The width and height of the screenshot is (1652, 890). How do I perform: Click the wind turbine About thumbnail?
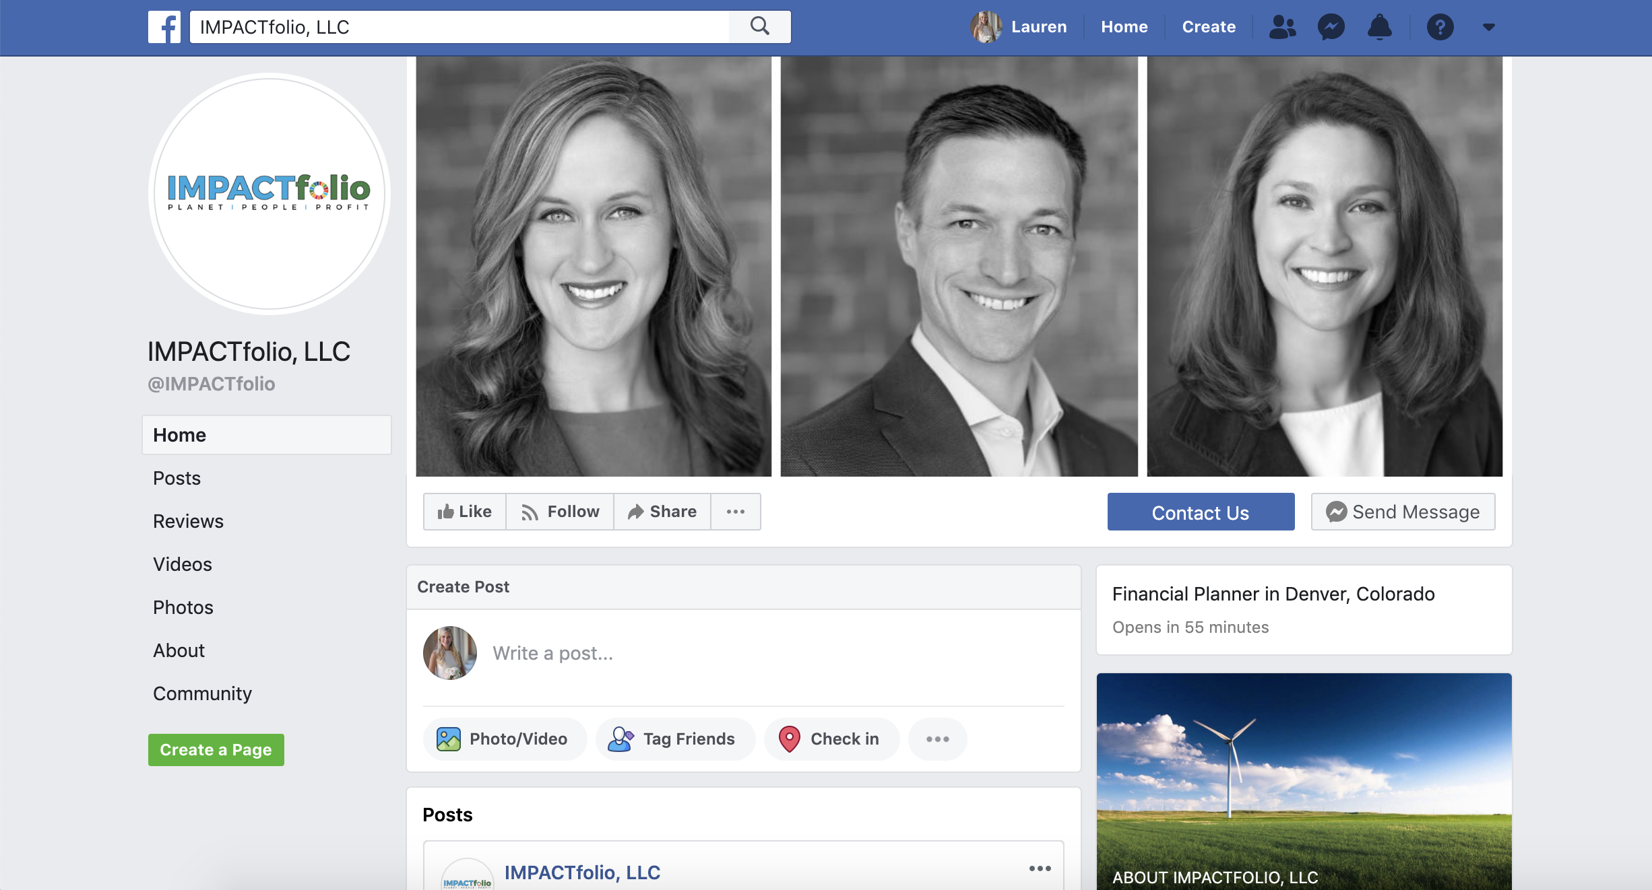[1304, 774]
